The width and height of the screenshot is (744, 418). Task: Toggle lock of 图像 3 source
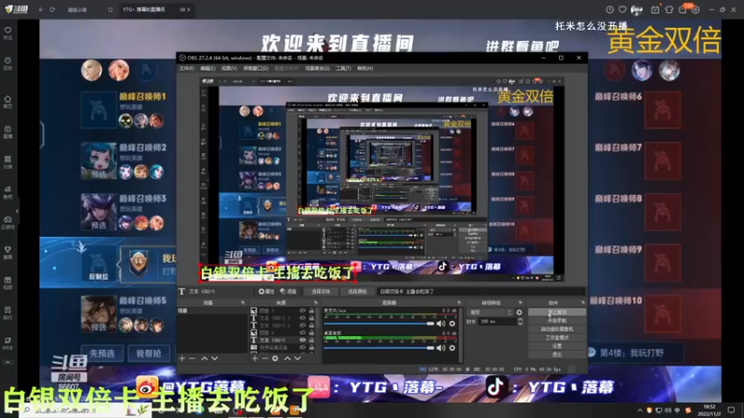312,311
